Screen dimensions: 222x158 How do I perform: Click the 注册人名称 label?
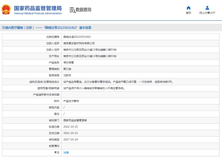tap(53, 43)
